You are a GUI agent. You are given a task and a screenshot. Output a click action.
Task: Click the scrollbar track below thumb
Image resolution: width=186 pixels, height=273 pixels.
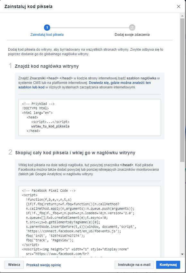point(182,207)
